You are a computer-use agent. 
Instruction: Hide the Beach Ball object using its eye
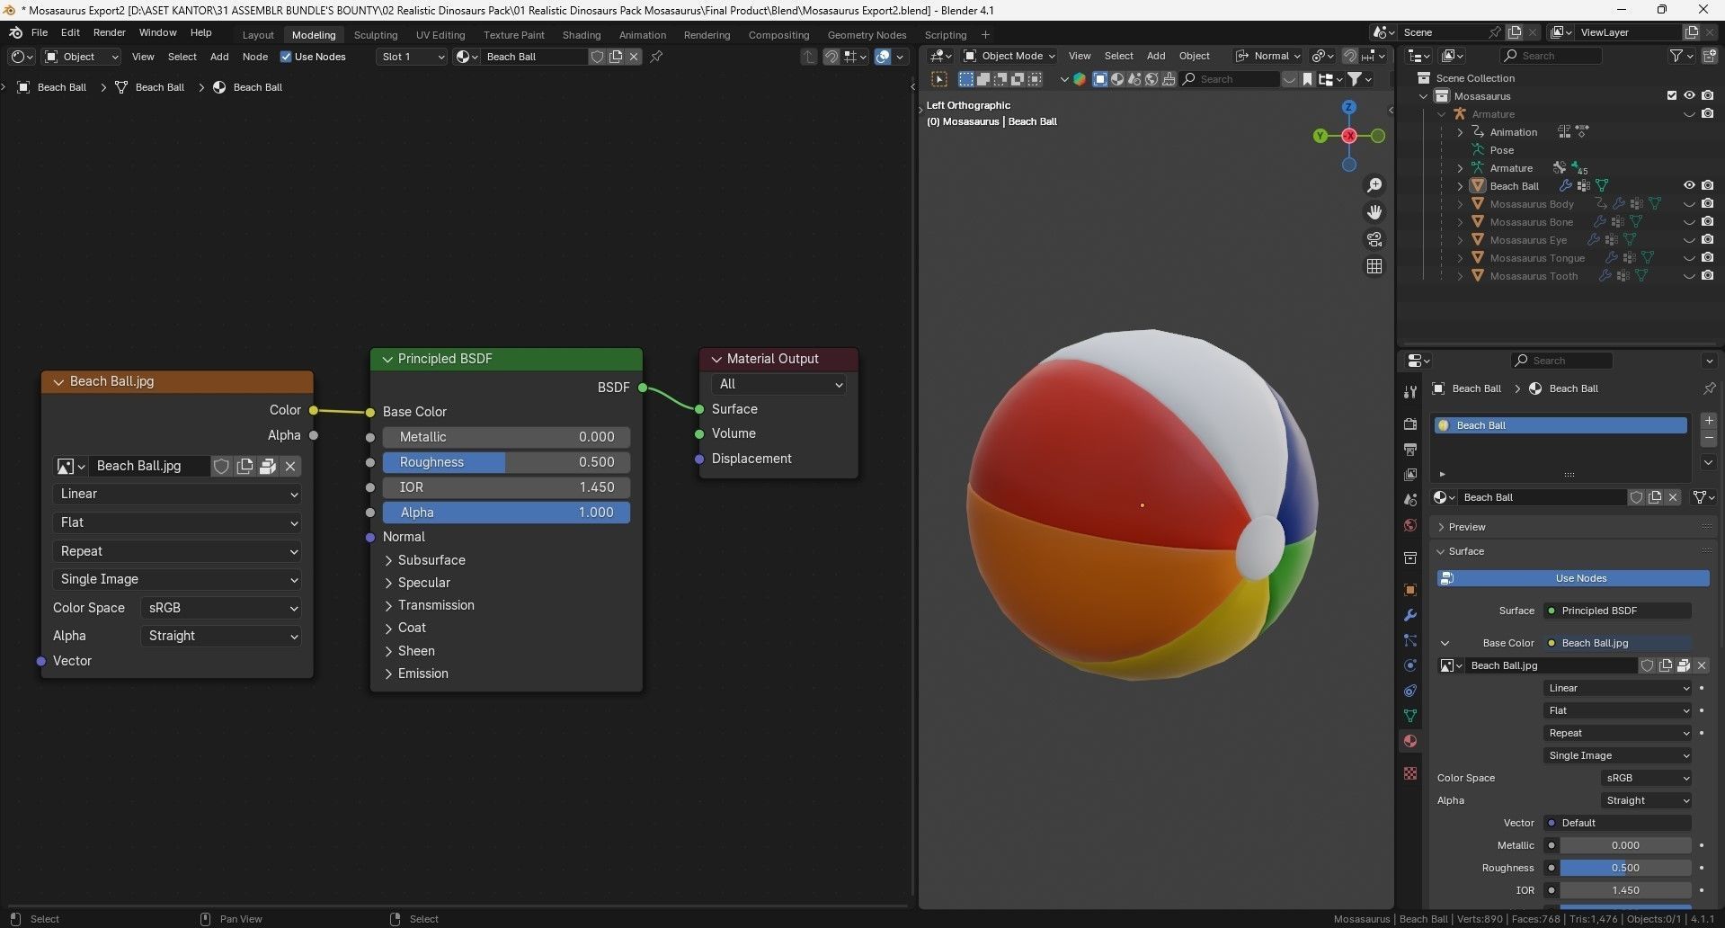coord(1689,185)
